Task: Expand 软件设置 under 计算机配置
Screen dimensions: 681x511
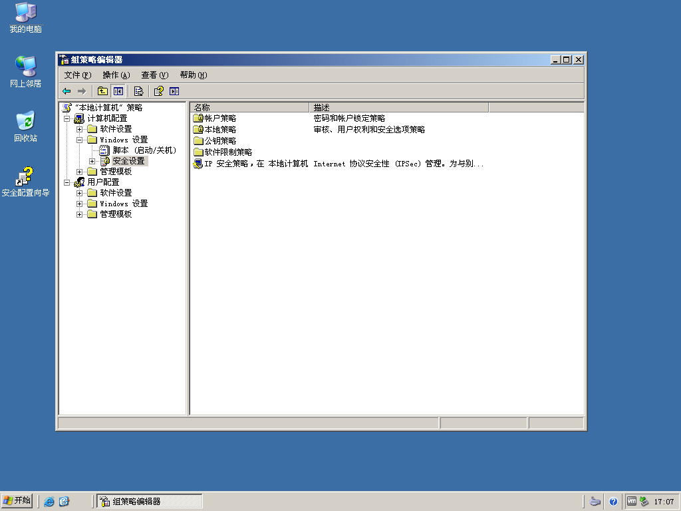Action: click(x=80, y=130)
